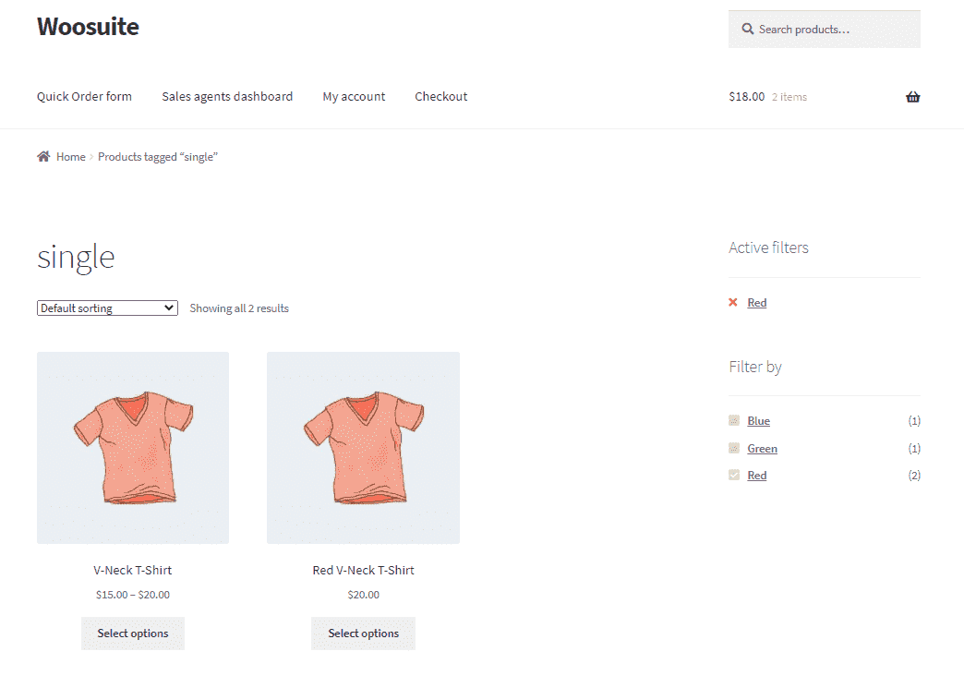
Task: Click the Home breadcrumb link
Action: [x=70, y=157]
